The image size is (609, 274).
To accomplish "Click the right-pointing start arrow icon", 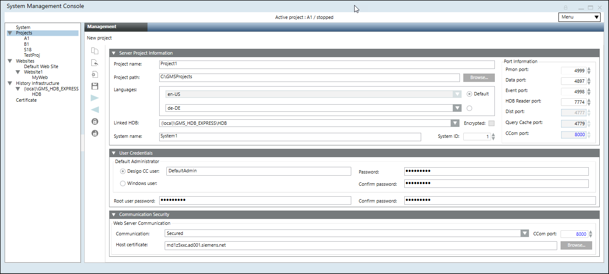I will [x=95, y=98].
